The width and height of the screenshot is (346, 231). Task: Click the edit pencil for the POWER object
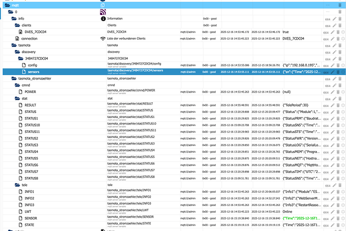click(332, 91)
